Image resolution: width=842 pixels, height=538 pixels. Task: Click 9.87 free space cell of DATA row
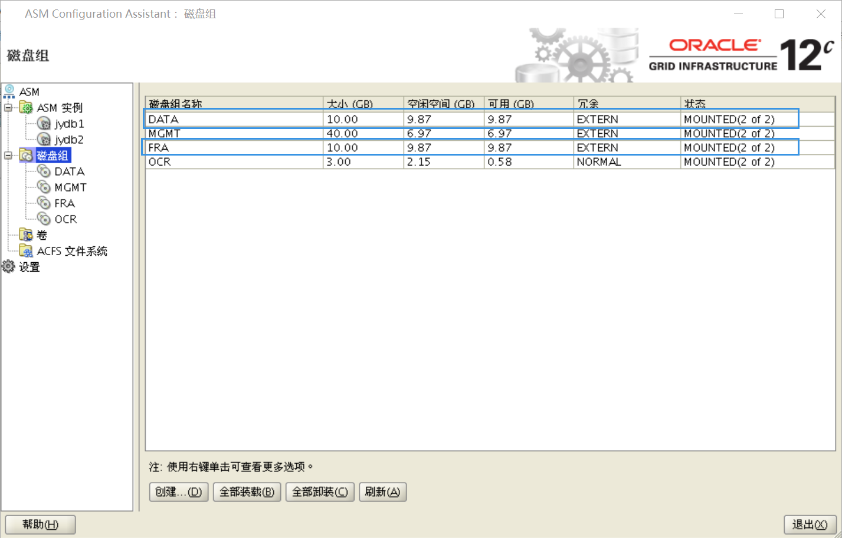point(444,119)
